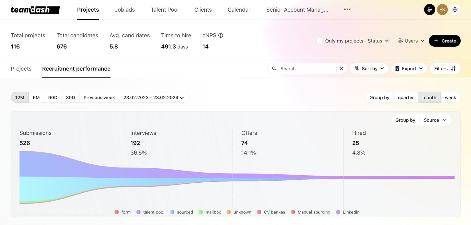Screen dimensions: 471x225
Task: Click the teamdash logo
Action: click(35, 10)
